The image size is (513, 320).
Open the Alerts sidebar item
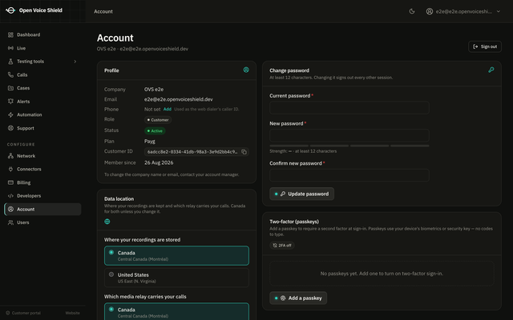[42, 102]
